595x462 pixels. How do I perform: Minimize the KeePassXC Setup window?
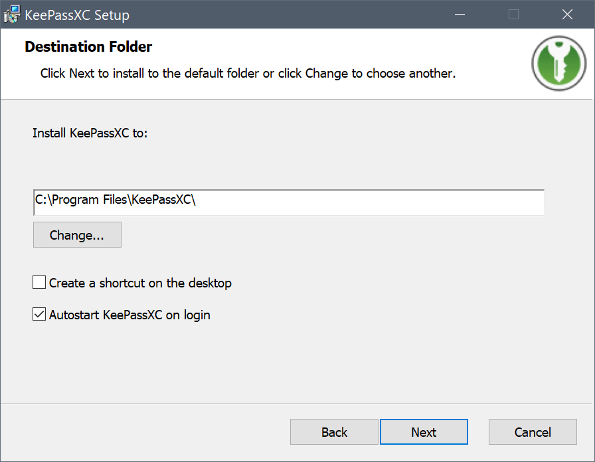coord(459,15)
